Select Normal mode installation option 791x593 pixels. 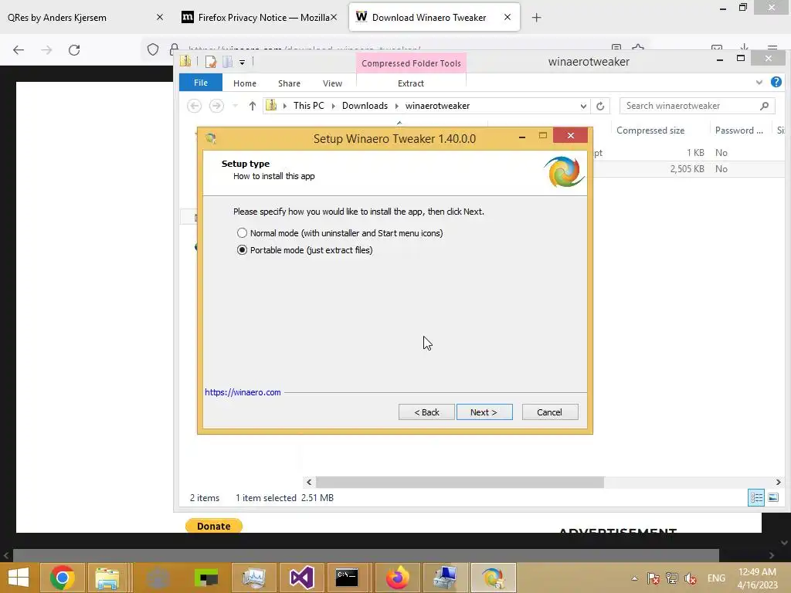point(242,233)
